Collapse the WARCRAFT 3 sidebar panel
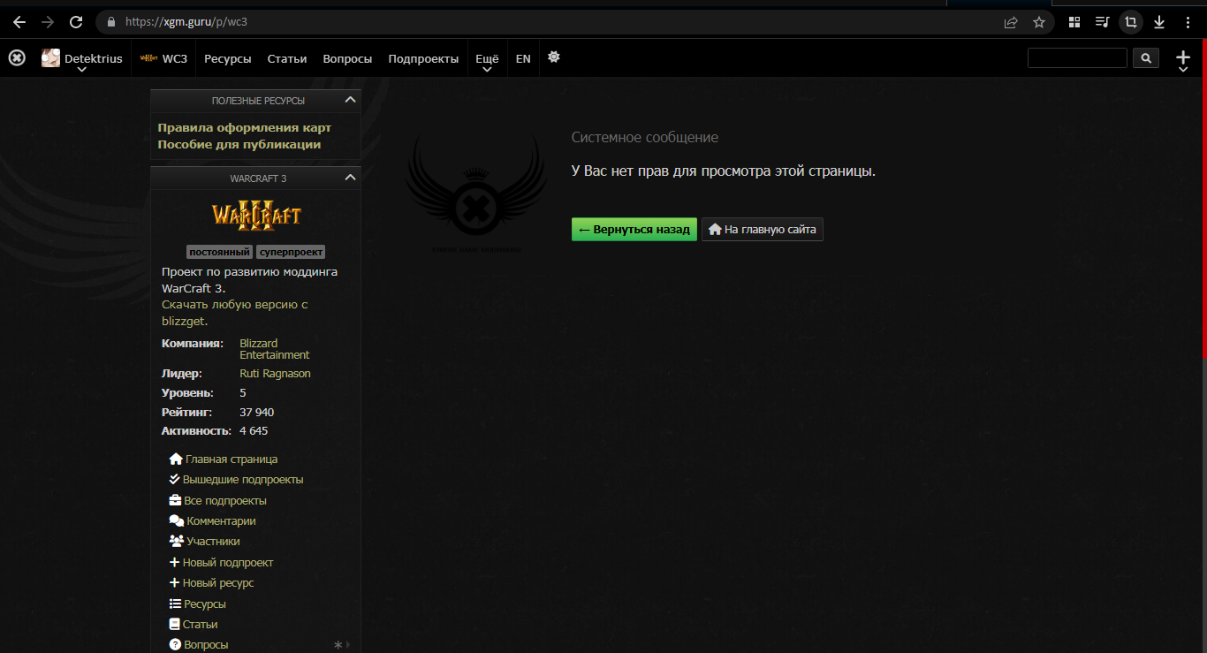This screenshot has height=653, width=1207. [350, 178]
